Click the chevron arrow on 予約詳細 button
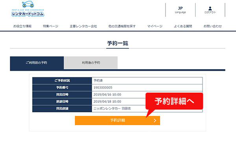This screenshot has width=236, height=146. (155, 120)
